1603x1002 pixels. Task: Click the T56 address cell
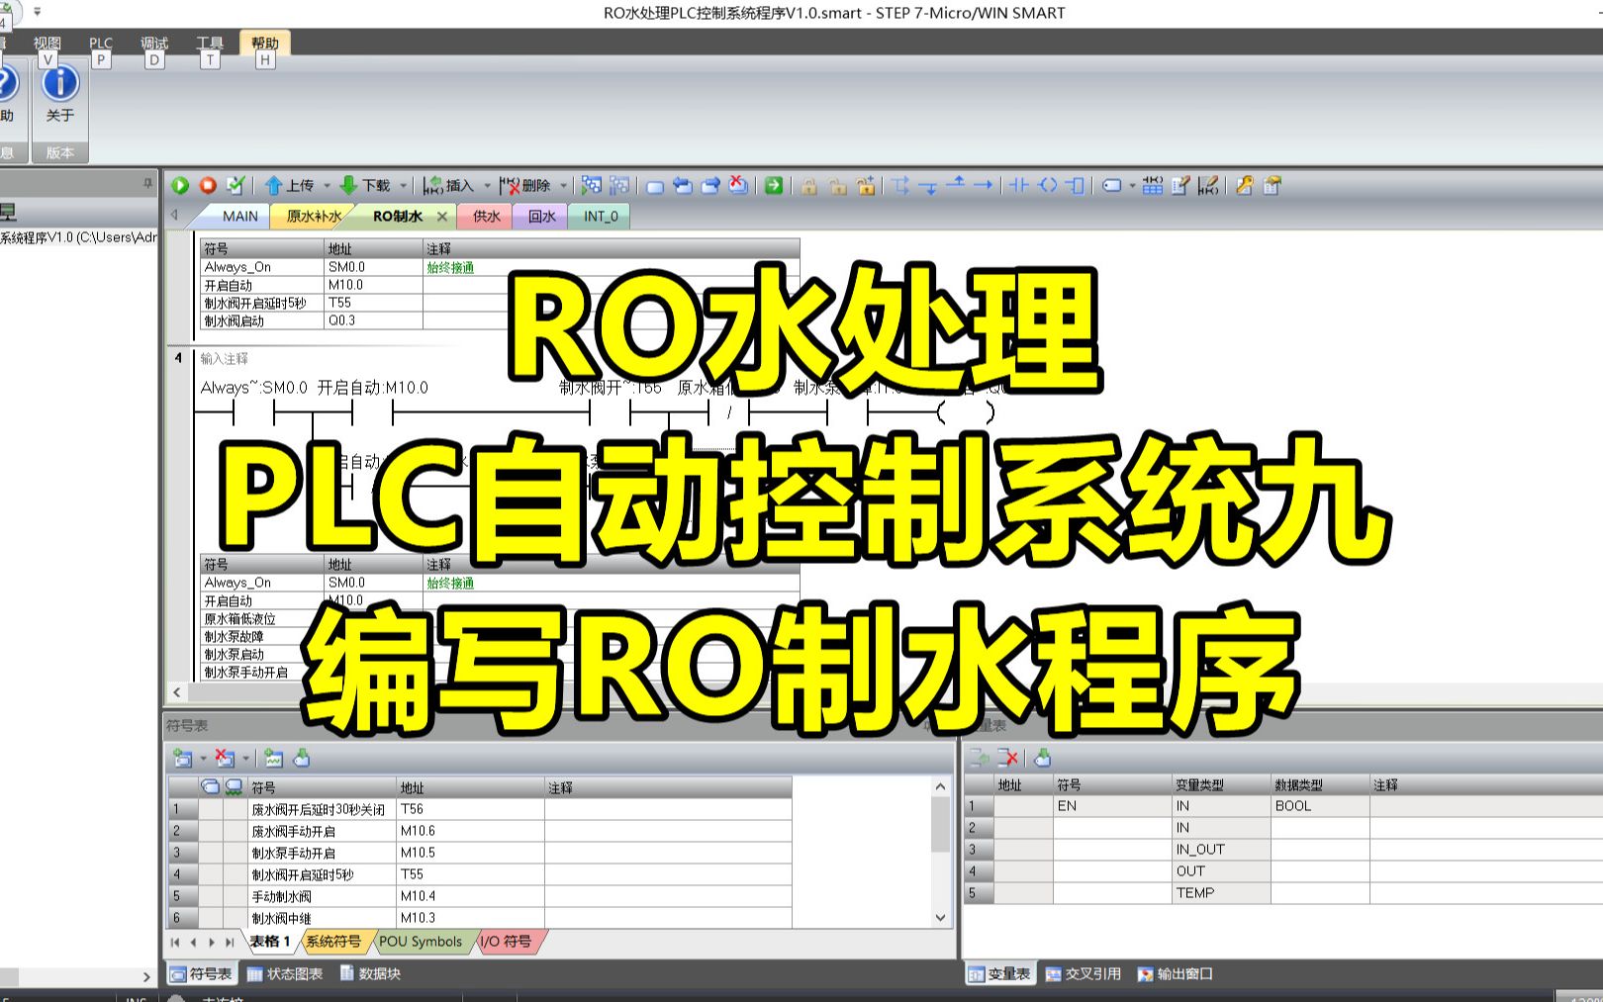(470, 809)
